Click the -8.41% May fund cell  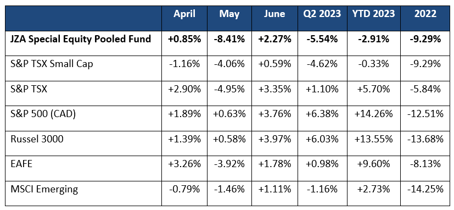pos(229,39)
